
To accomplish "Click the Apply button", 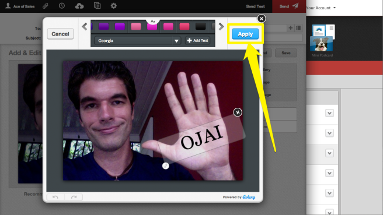I will coord(245,34).
